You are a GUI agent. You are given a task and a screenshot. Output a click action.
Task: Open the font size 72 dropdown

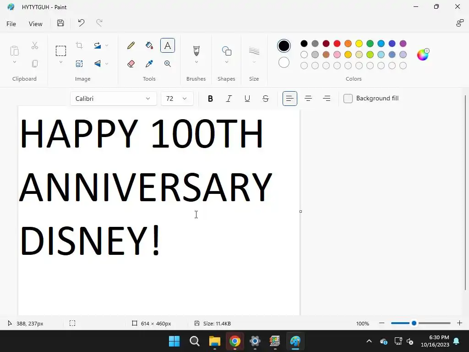[x=177, y=99]
